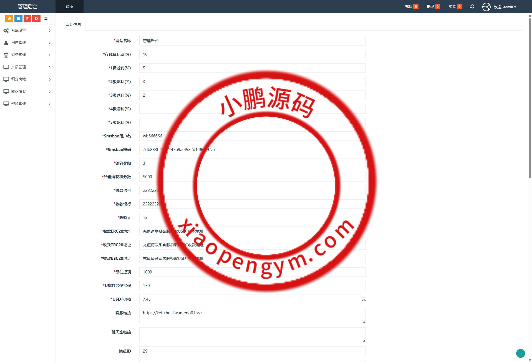The image size is (532, 362).
Task: Select the 首页 top navigation tab
Action: pos(69,7)
